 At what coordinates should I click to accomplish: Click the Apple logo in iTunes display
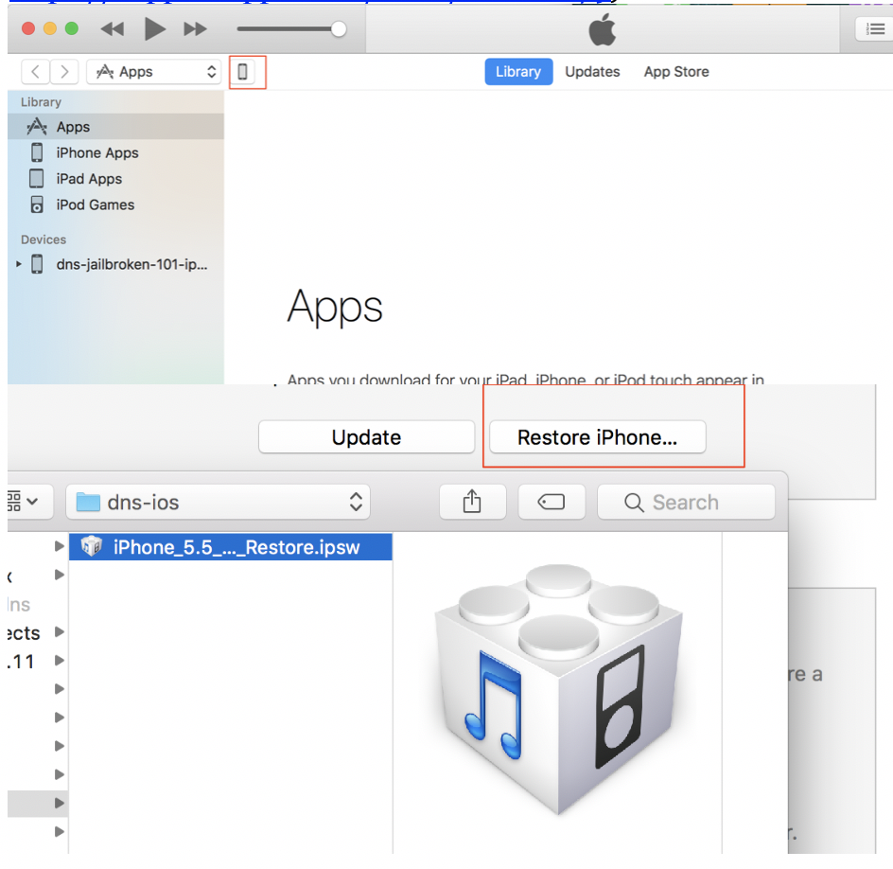tap(602, 28)
